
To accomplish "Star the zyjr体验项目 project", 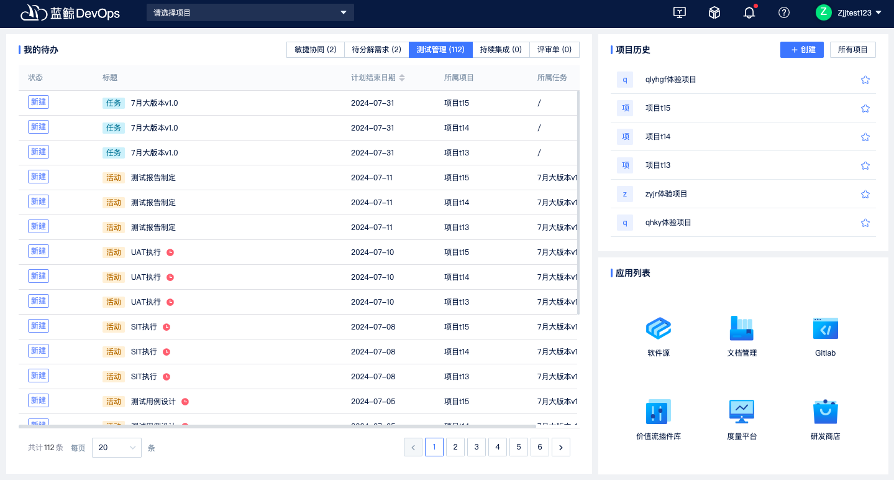I will click(865, 194).
